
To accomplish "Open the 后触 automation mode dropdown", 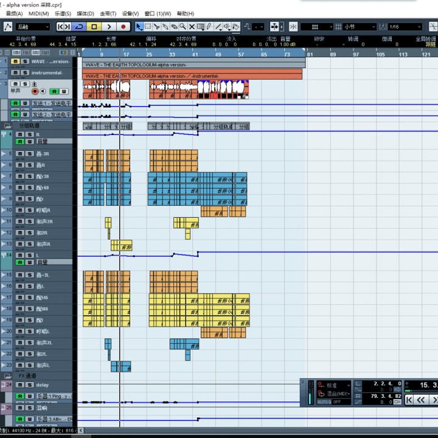I will pyautogui.click(x=33, y=27).
